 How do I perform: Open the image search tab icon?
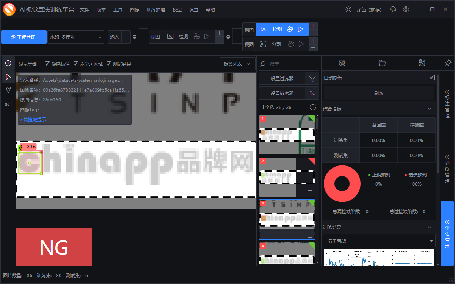tap(342, 63)
